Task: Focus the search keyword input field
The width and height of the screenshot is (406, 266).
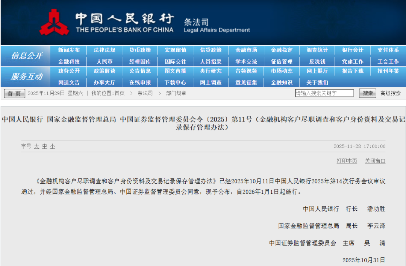Action: pos(324,93)
